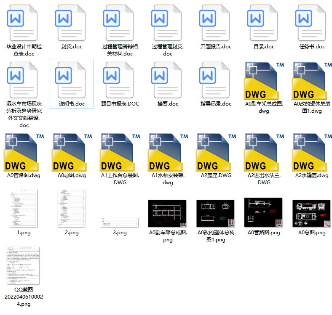This screenshot has height=315, width=332.
Task: Select the 1.png image thumbnail
Action: coord(24,208)
